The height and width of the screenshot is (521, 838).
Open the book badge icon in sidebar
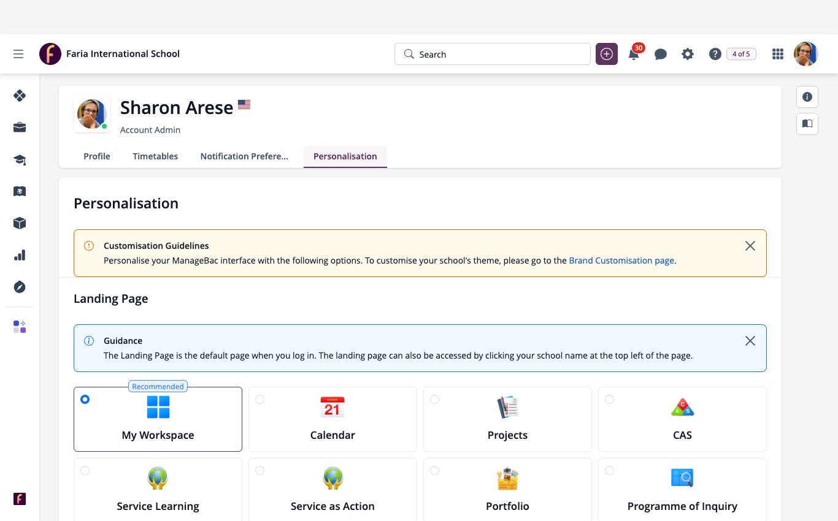20,191
